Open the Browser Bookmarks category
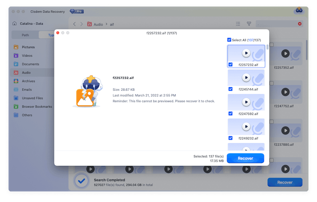This screenshot has width=317, height=202. tap(37, 107)
